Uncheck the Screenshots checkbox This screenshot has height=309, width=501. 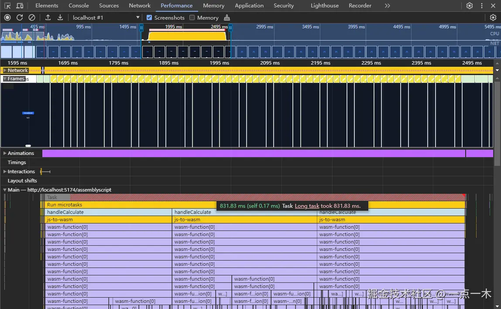(149, 17)
